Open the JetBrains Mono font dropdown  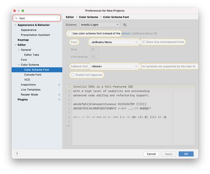coord(114,42)
